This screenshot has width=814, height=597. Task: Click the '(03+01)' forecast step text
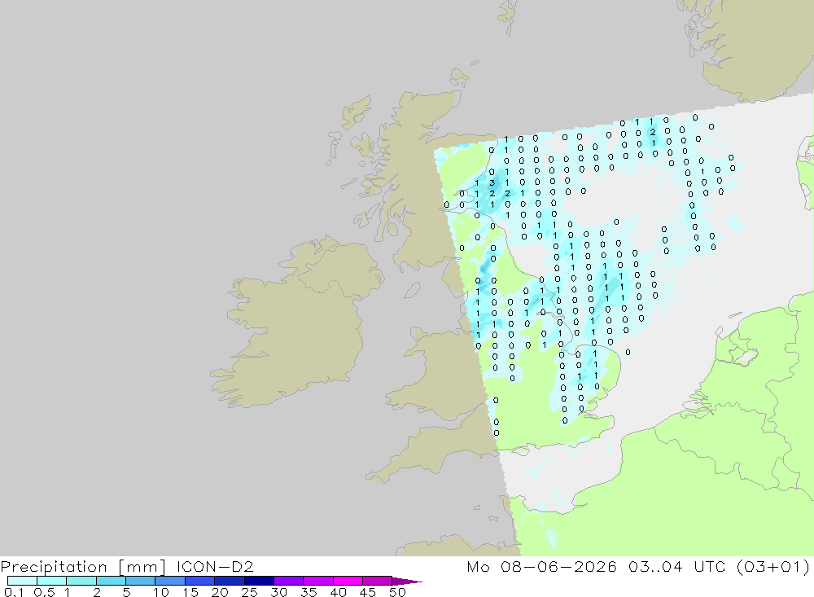pyautogui.click(x=772, y=566)
